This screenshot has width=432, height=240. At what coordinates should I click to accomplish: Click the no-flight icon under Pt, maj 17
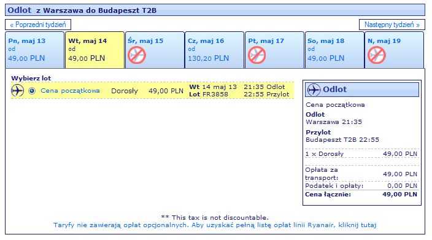point(256,55)
